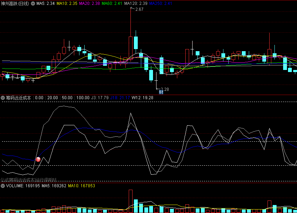Click the MA5: 2.34 moving average label
This screenshot has height=213, width=297.
click(45, 3)
